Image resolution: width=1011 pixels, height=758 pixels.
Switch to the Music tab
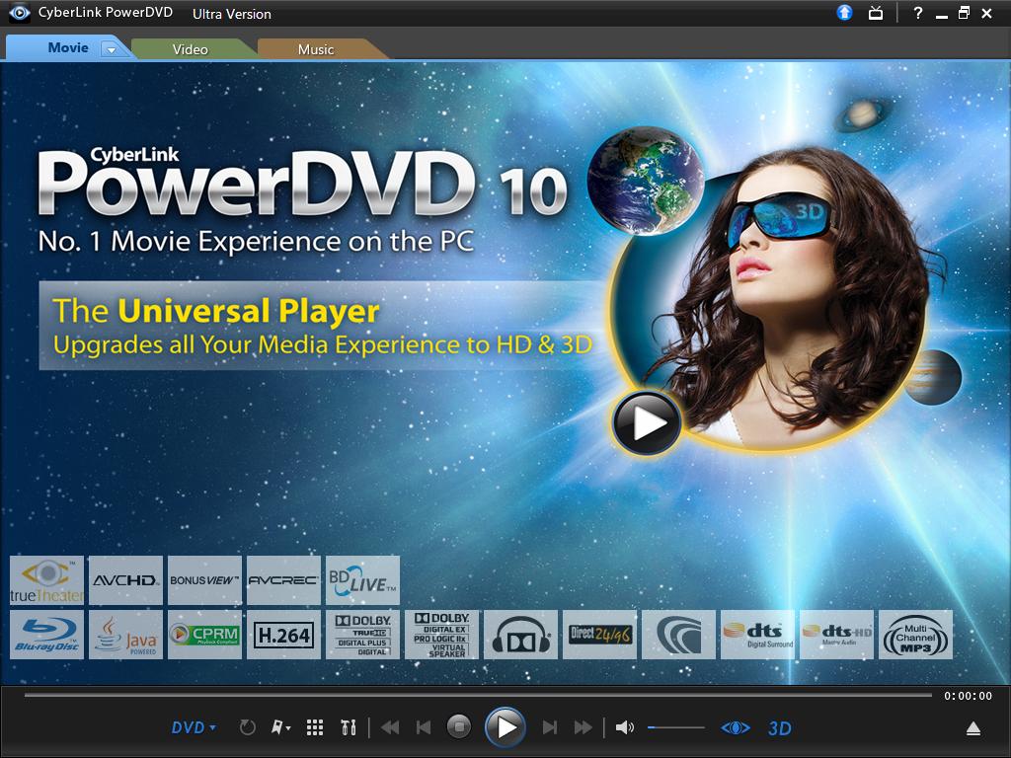tap(316, 49)
